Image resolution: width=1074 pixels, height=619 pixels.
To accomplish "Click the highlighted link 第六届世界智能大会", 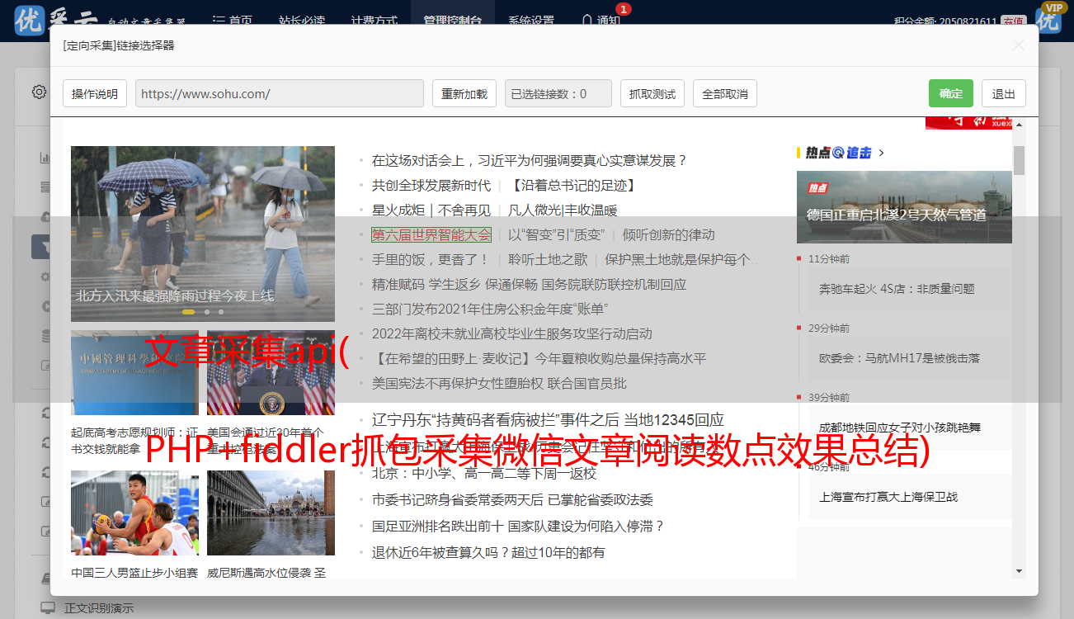I will click(431, 234).
